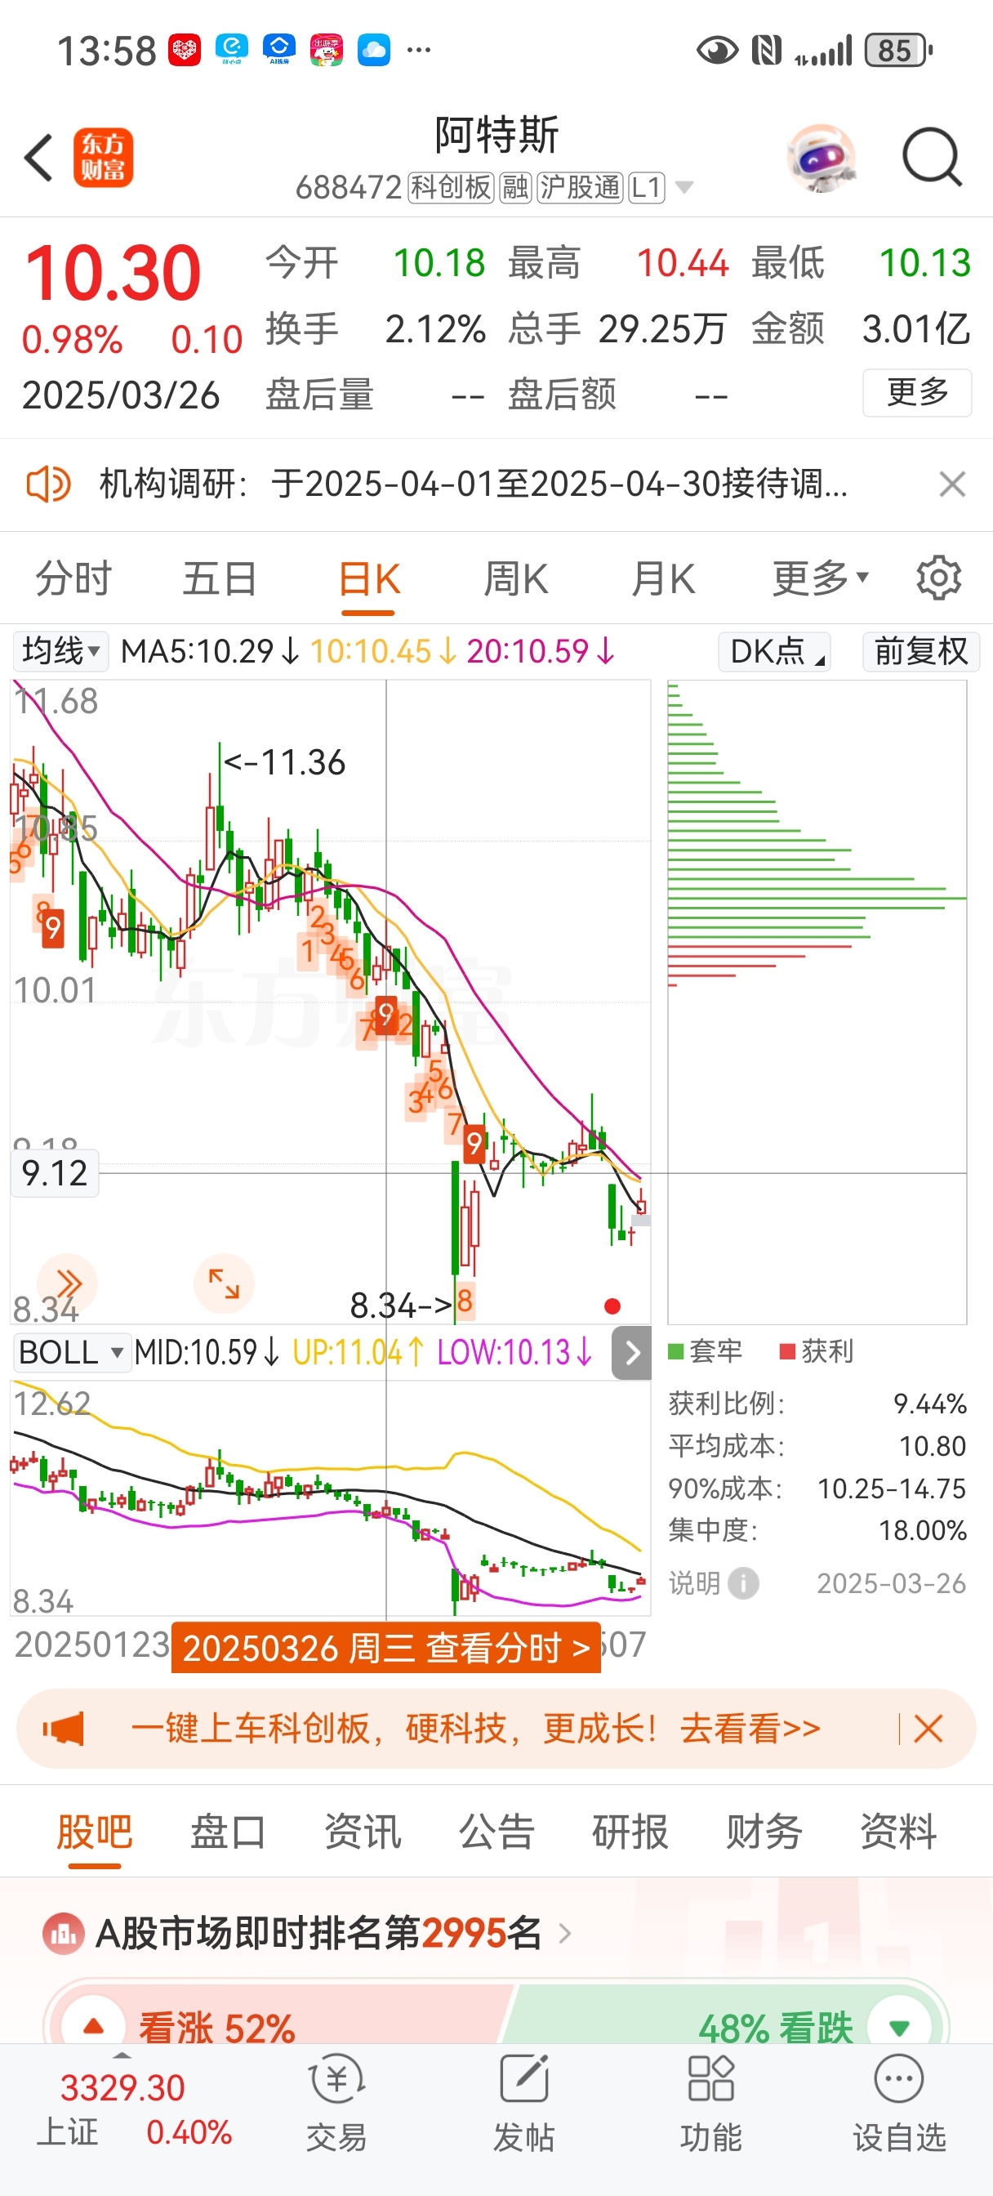The width and height of the screenshot is (993, 2196).
Task: Switch to the 月K tab
Action: 663,578
